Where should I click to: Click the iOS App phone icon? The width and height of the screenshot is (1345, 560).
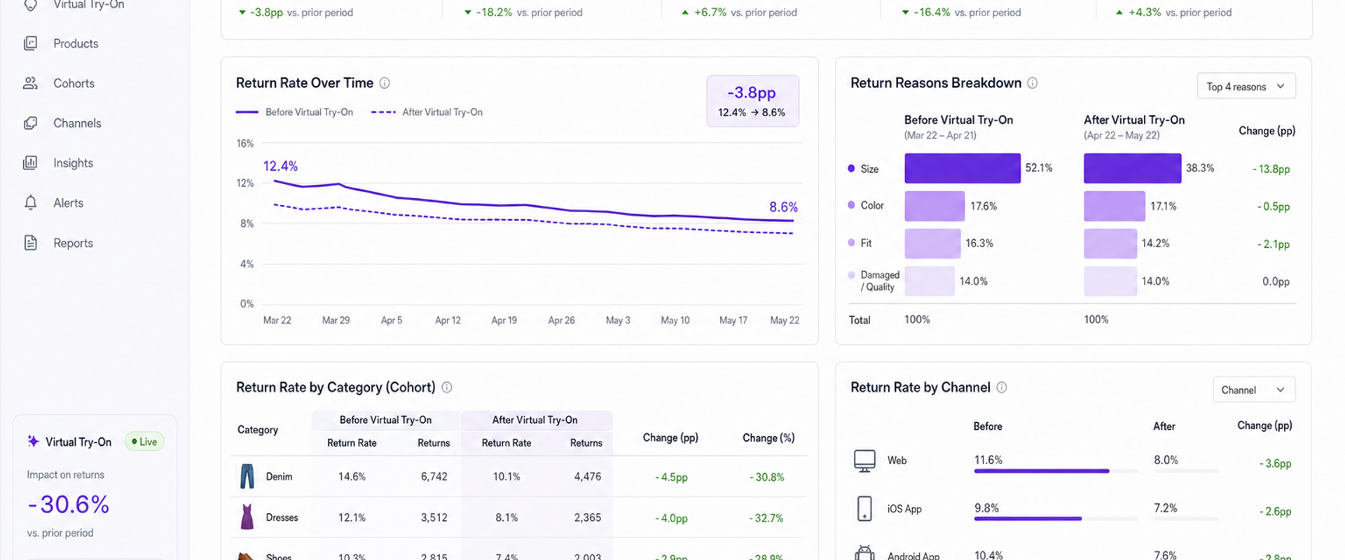(864, 508)
